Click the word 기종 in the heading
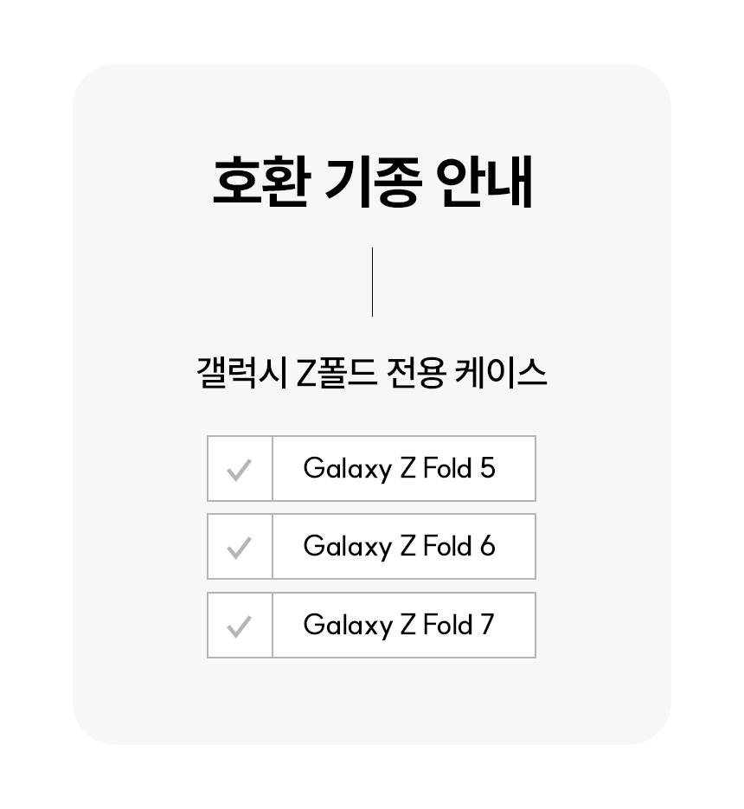The height and width of the screenshot is (809, 744). point(373,181)
